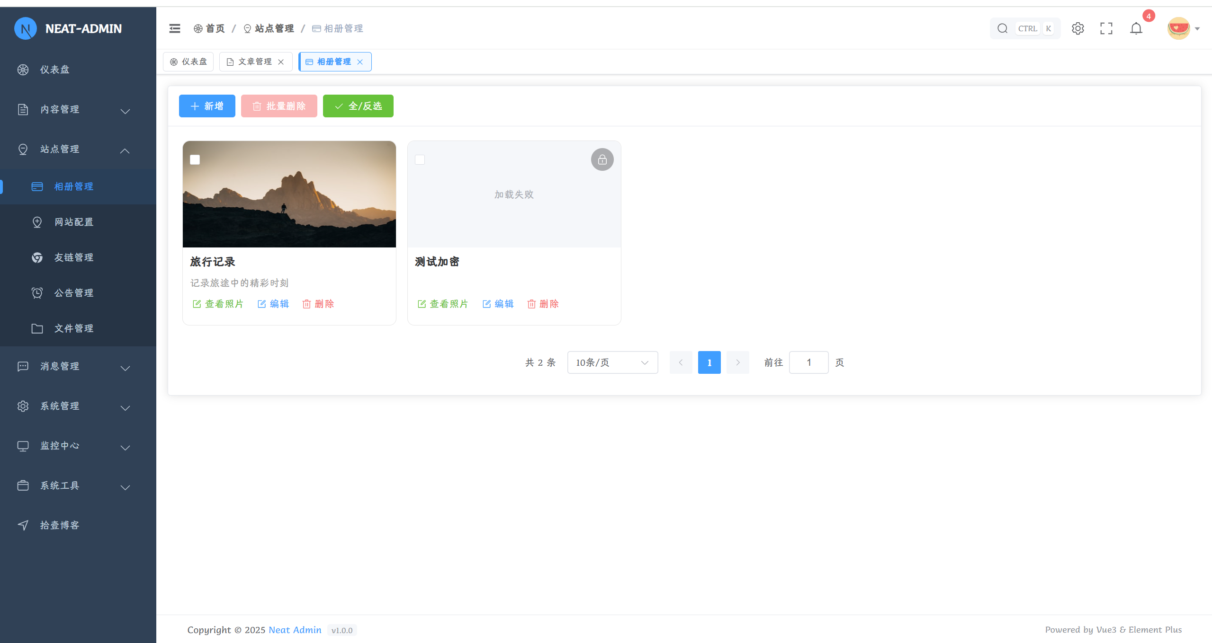Open the search box magnifier icon
Image resolution: width=1212 pixels, height=643 pixels.
[1002, 28]
